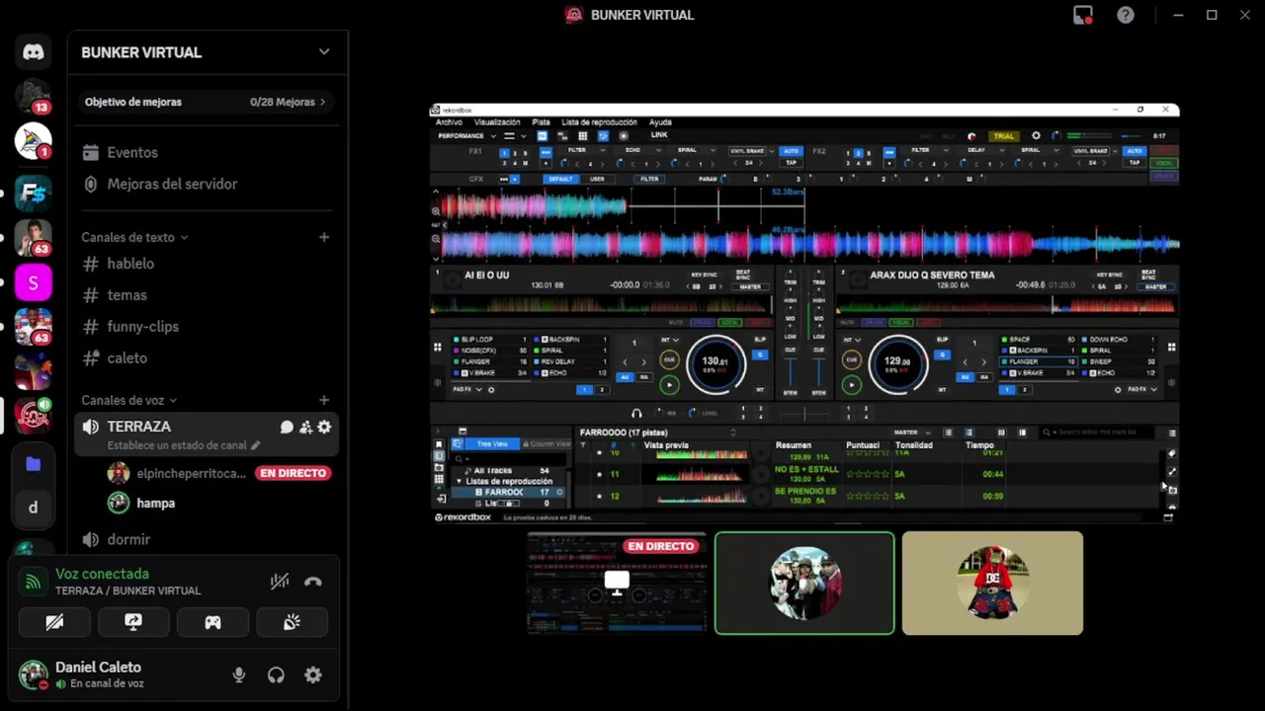Click voice connection signal icon
The image size is (1265, 711).
point(33,582)
